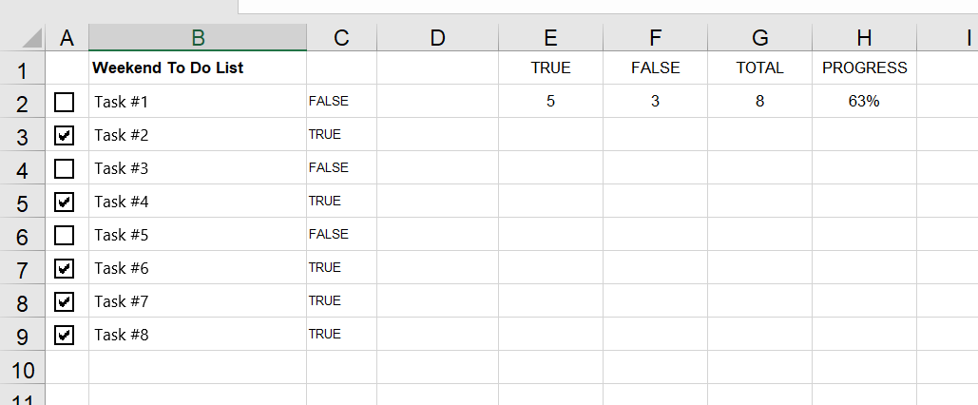Check the Task #5 checkbox
Image resolution: width=978 pixels, height=405 pixels.
click(65, 235)
